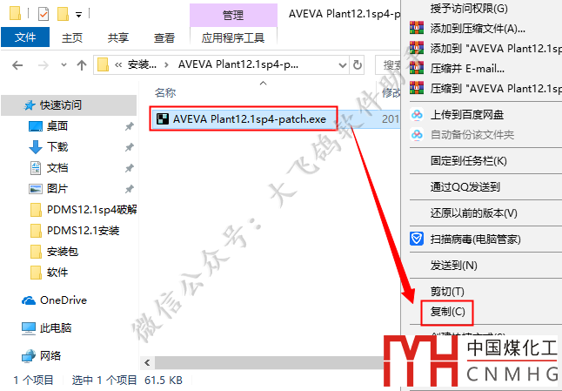Select the 管理 contextual tab header

coord(233,15)
